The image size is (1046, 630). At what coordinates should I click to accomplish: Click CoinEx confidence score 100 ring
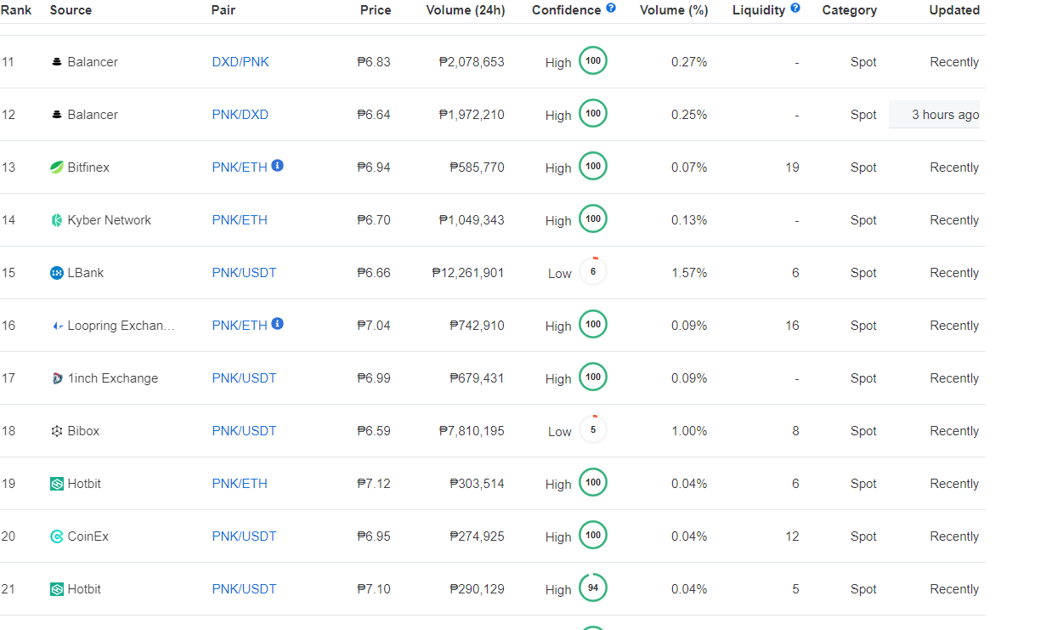click(x=593, y=536)
